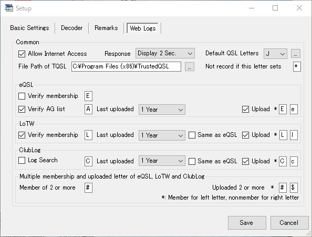
Task: Open ClubLog Last uploaded 1 Year dropdown
Action: coord(162,161)
